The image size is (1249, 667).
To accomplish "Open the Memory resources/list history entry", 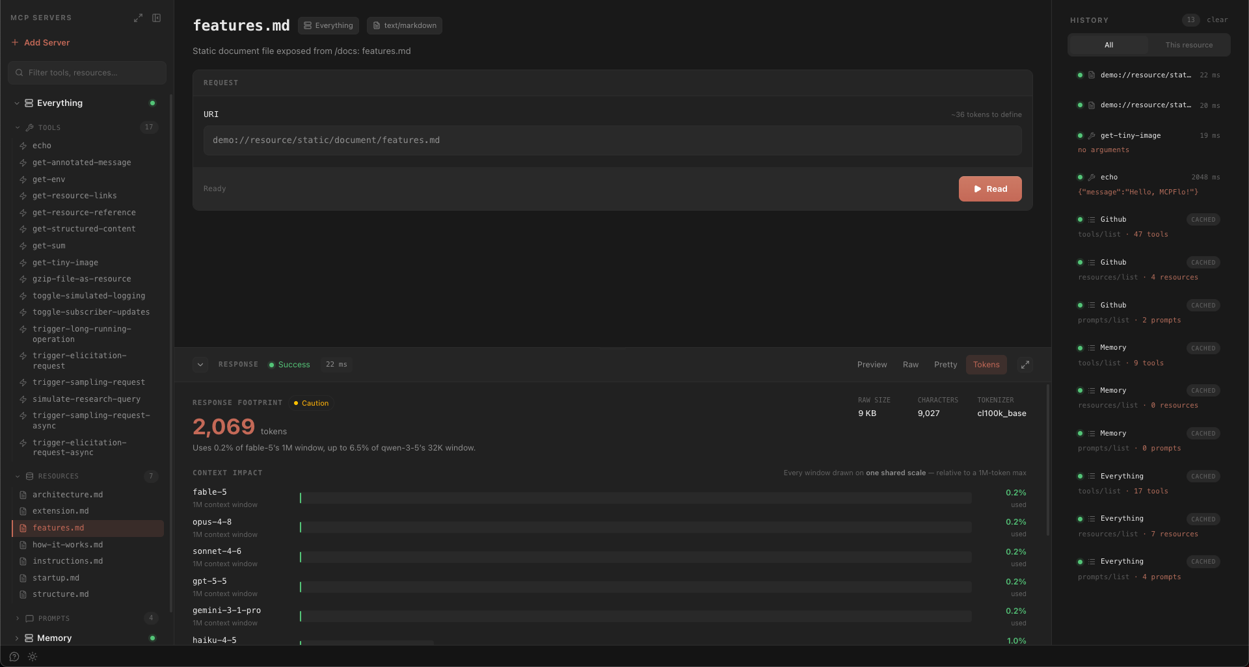I will click(x=1149, y=397).
